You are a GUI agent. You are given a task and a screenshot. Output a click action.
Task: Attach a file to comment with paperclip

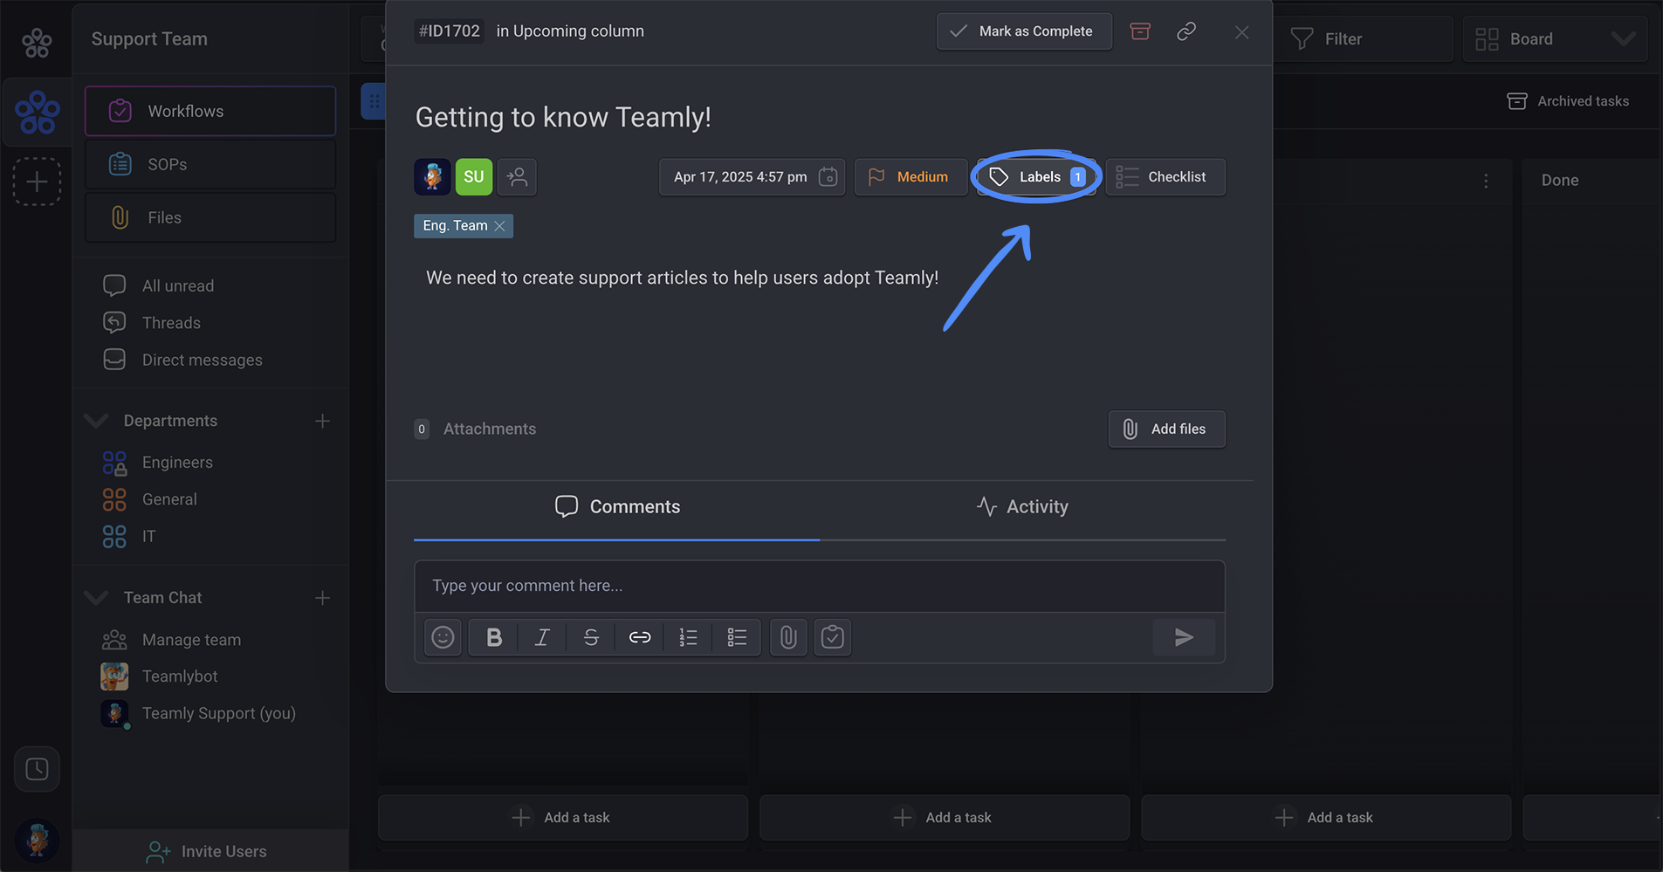788,637
